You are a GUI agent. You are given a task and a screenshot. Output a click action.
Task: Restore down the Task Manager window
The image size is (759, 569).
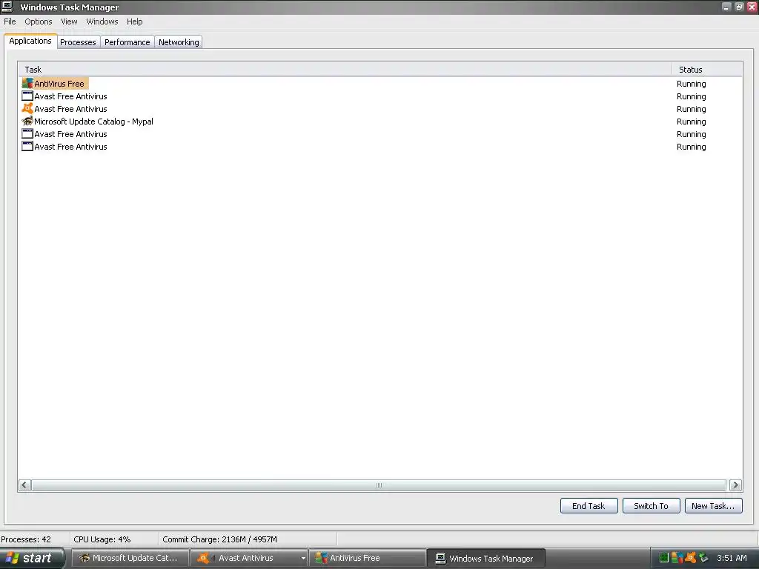click(739, 7)
